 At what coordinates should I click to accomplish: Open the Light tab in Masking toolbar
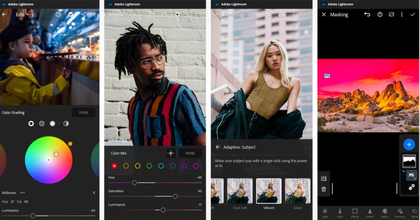[324, 213]
